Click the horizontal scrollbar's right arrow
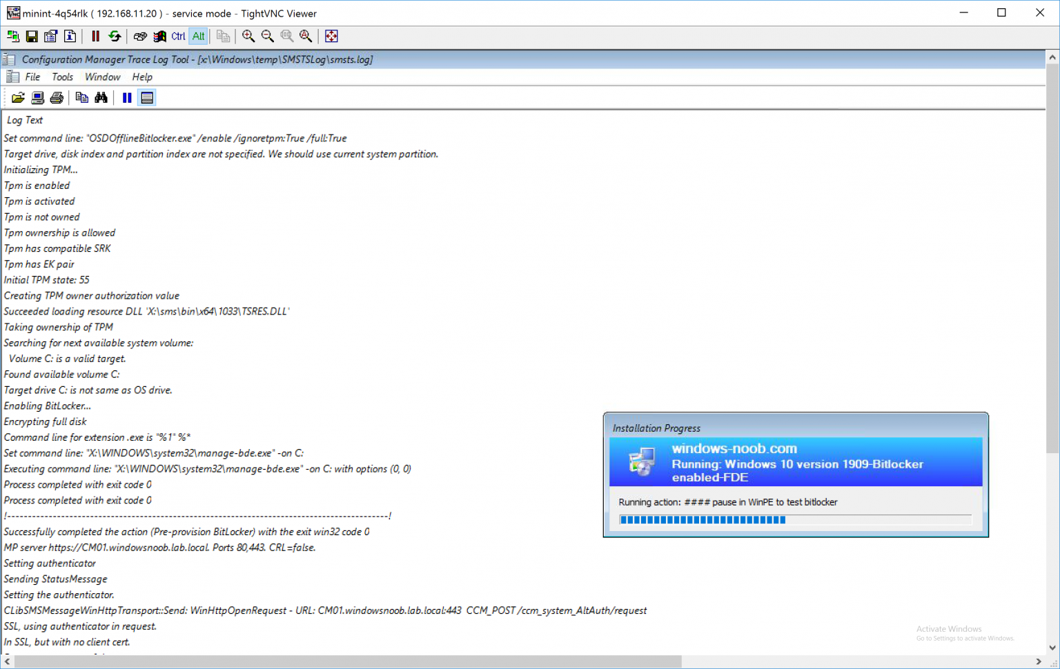The height and width of the screenshot is (669, 1060). pos(1039,662)
